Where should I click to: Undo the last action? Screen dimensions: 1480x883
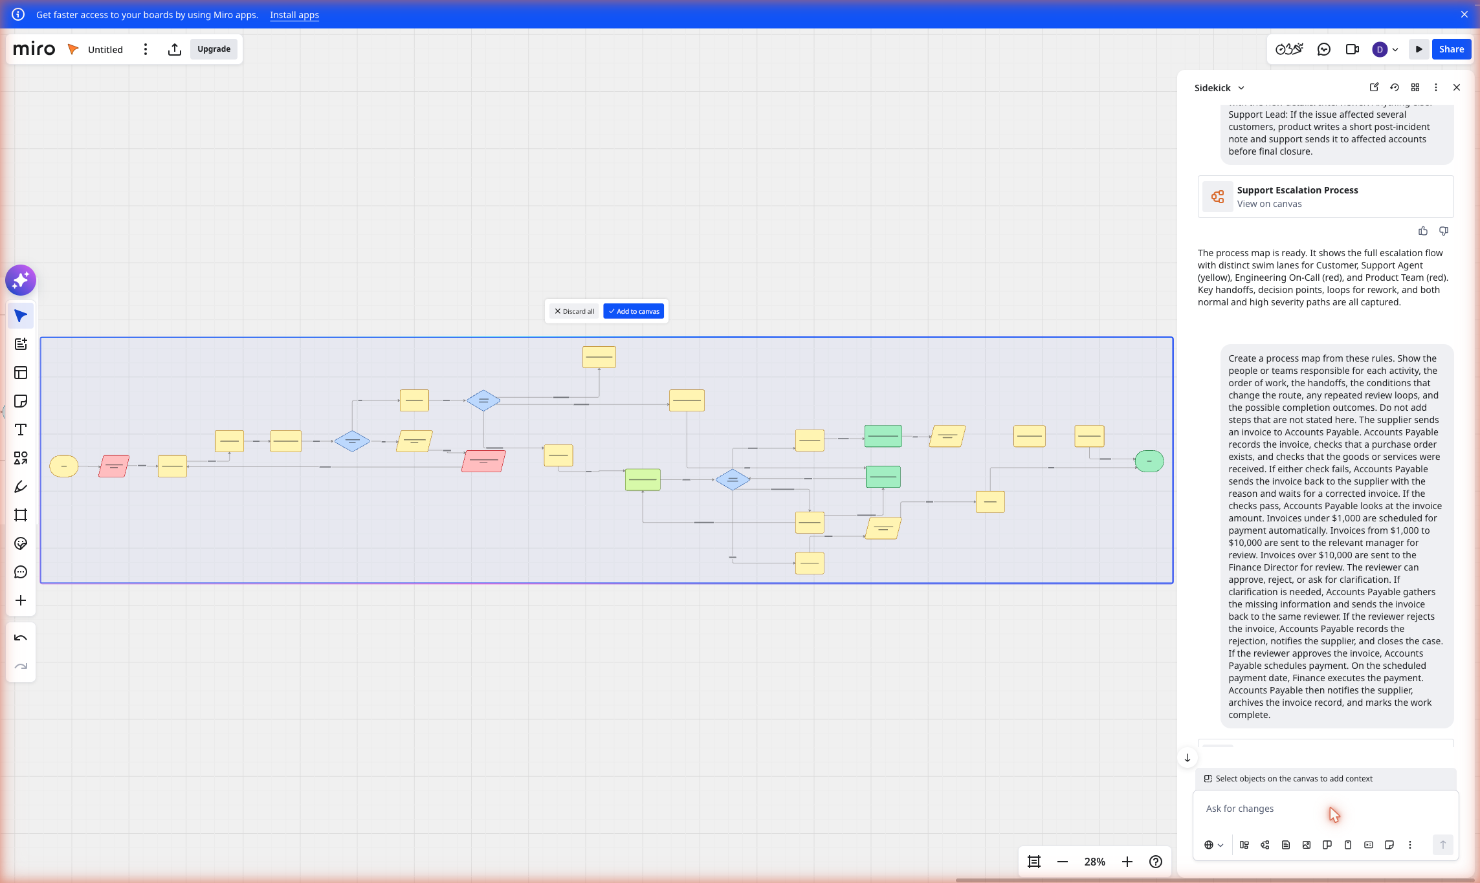[x=21, y=638]
